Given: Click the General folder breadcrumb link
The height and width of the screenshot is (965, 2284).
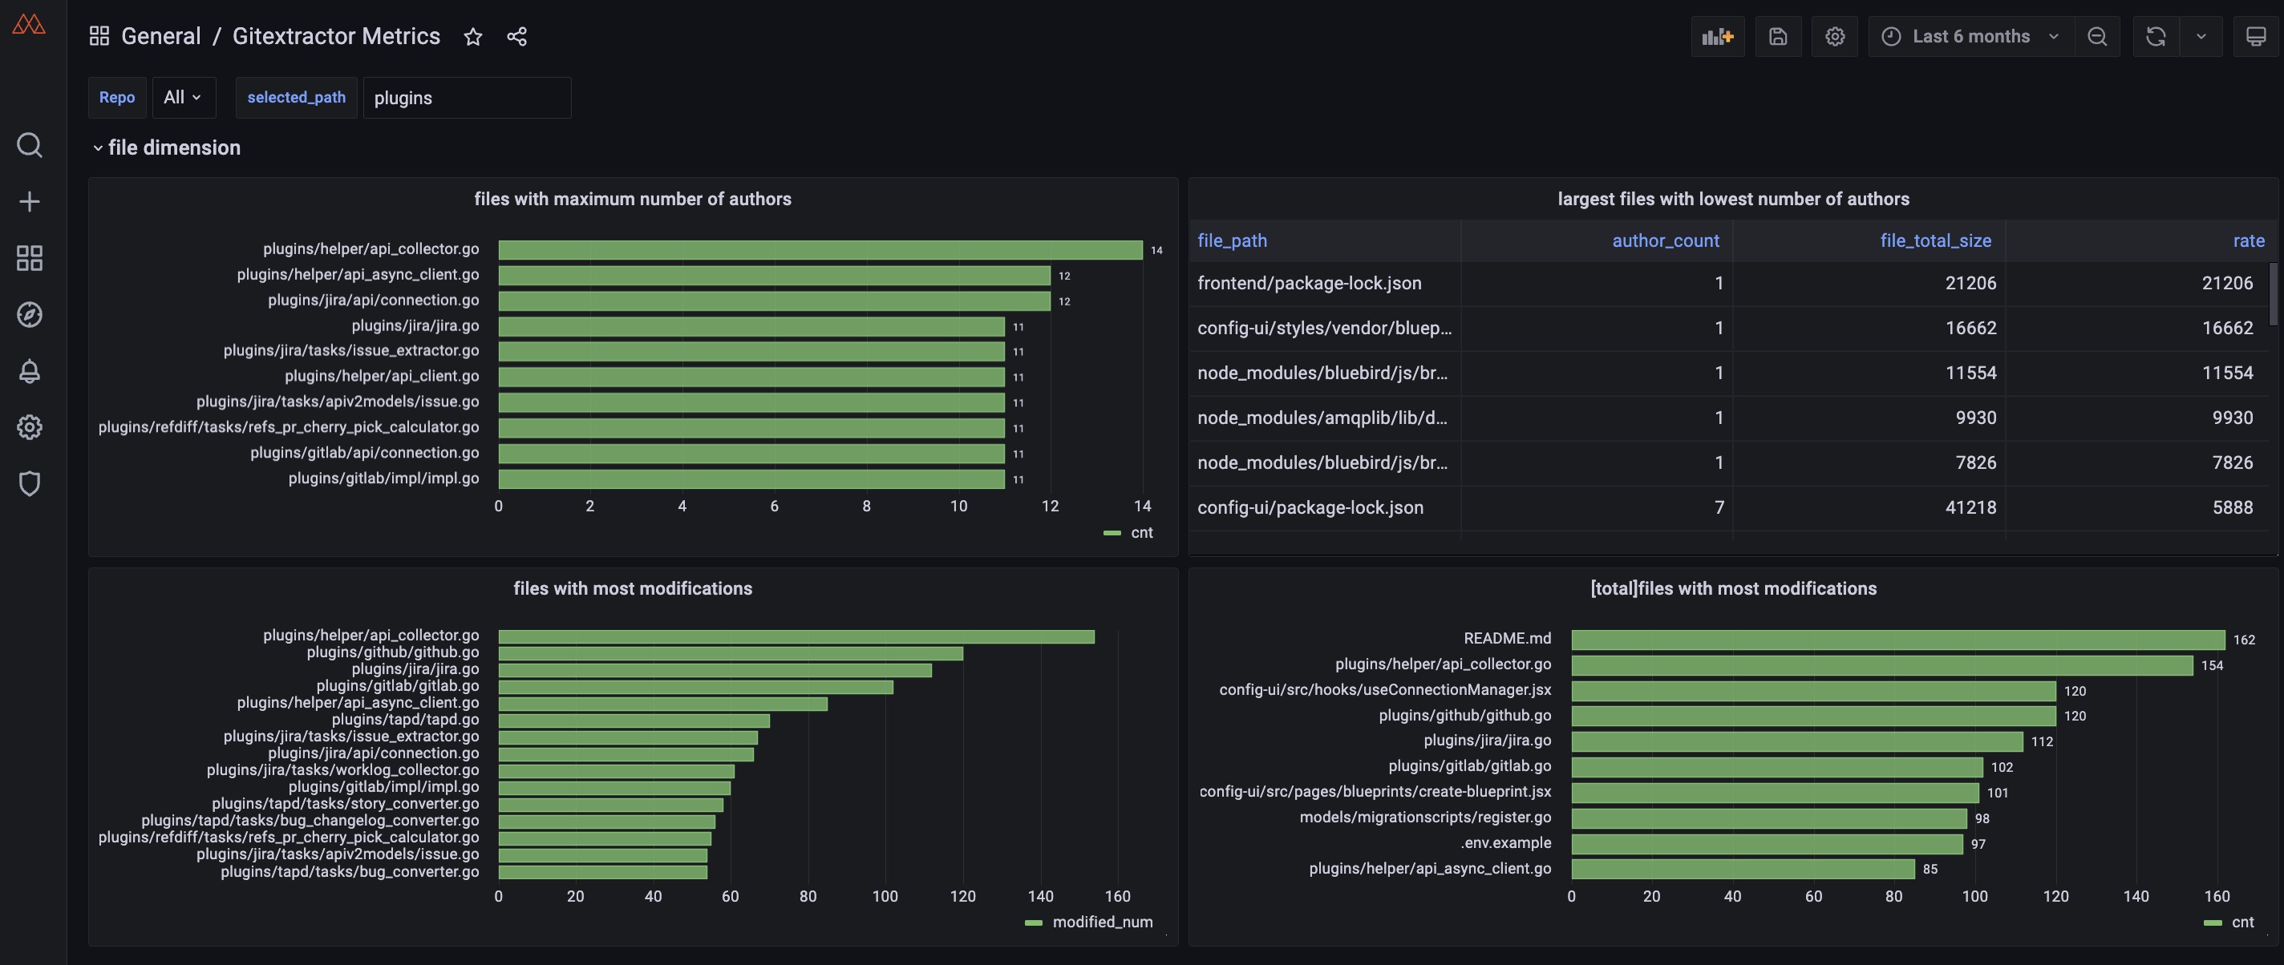Looking at the screenshot, I should [160, 36].
